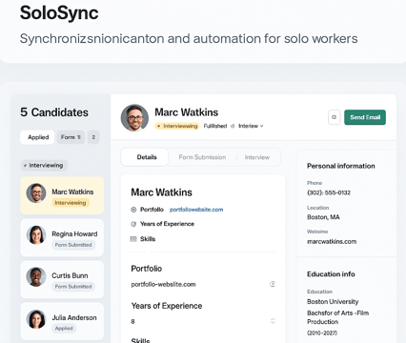
Task: Click the Portfolio globe icon in summary
Action: click(x=133, y=210)
